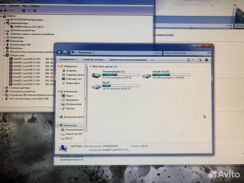Click the Звуковые устройства speaker icon
The width and height of the screenshot is (244, 183).
7,34
